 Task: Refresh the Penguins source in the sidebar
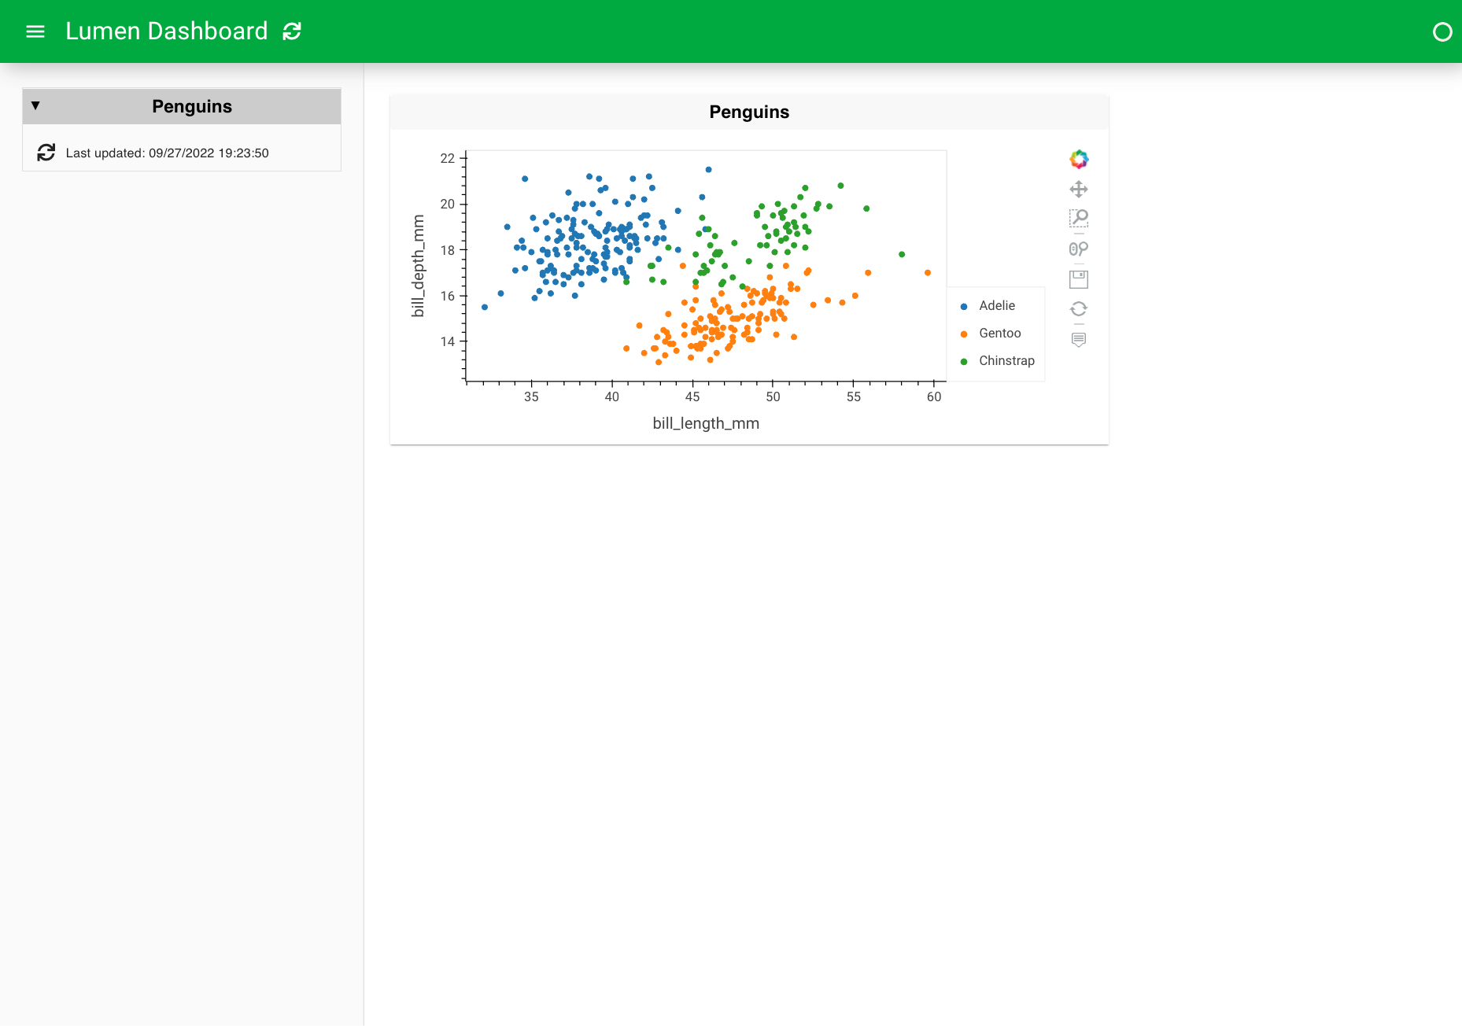(47, 153)
